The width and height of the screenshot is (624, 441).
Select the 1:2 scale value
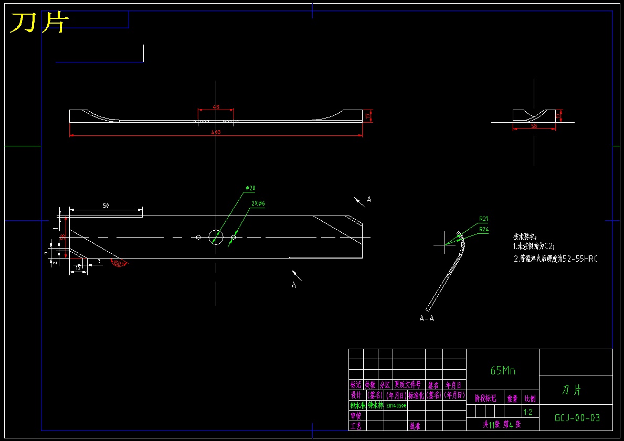[x=528, y=412]
